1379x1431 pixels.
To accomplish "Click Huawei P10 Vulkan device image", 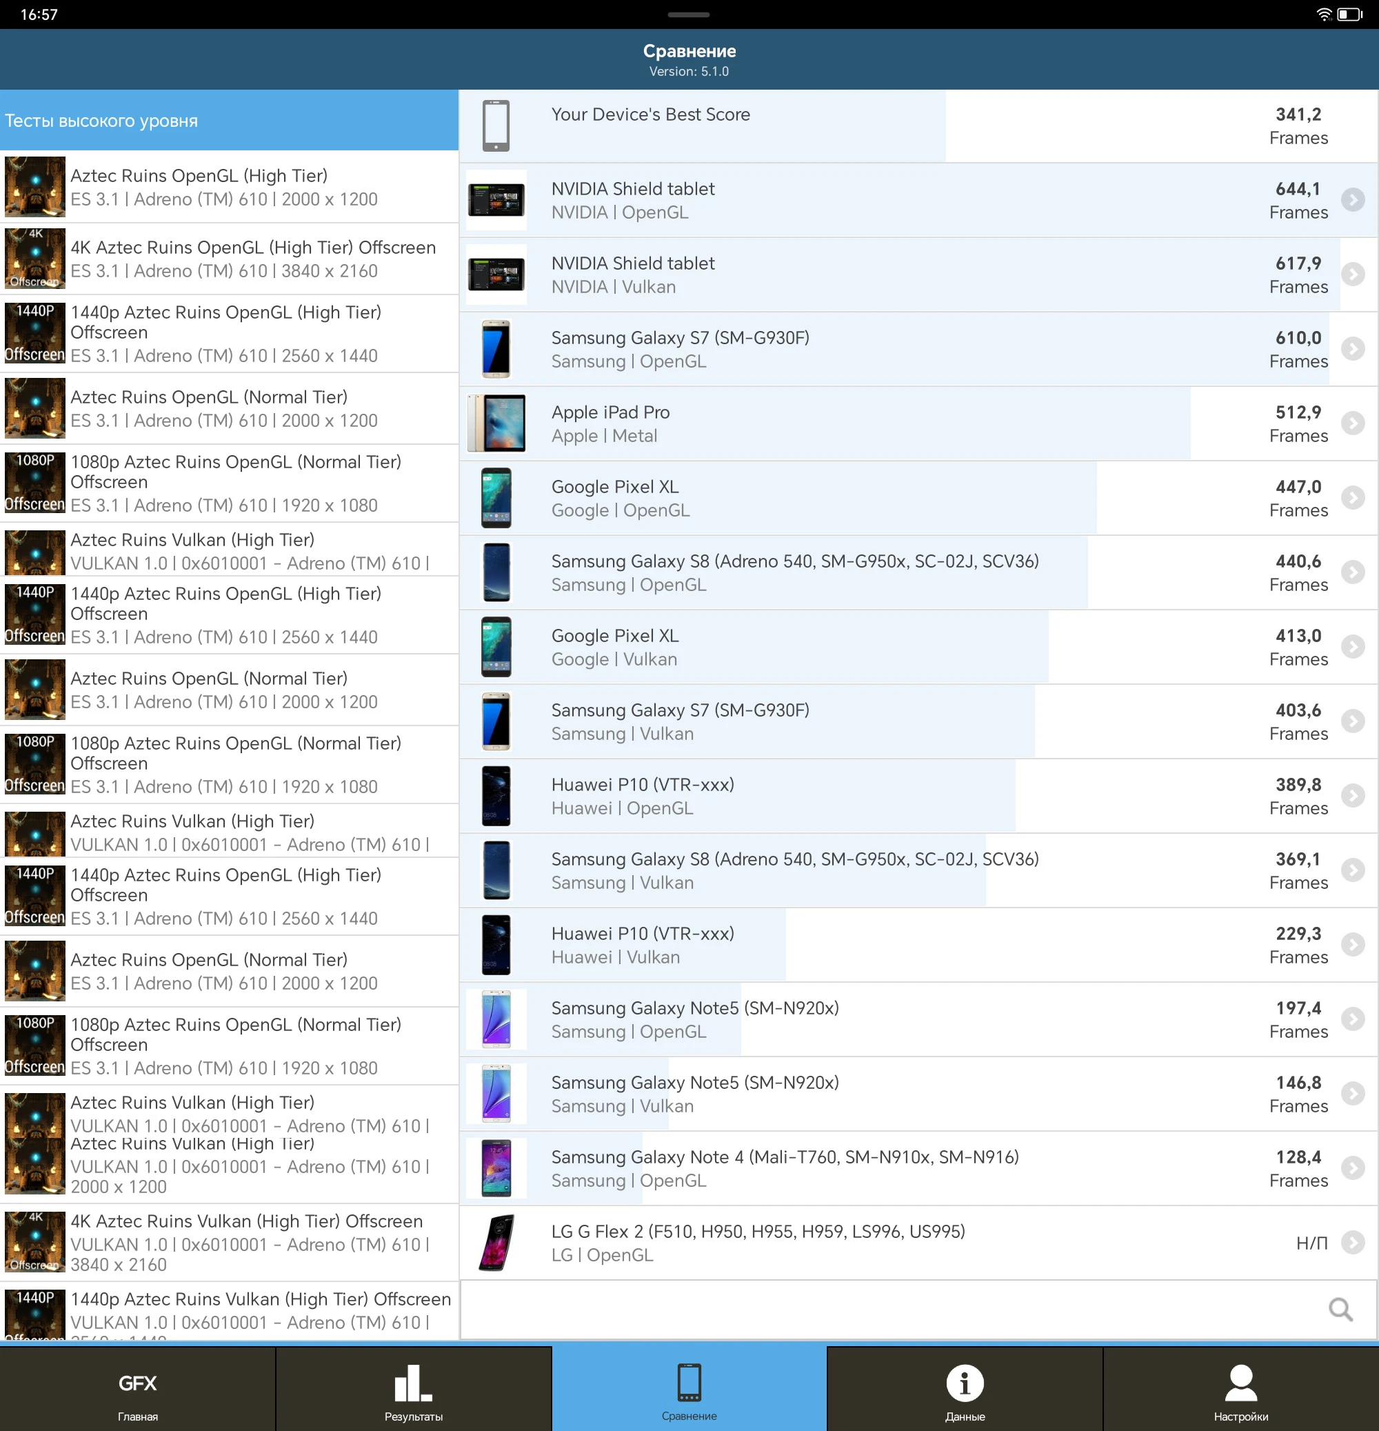I will 496,945.
